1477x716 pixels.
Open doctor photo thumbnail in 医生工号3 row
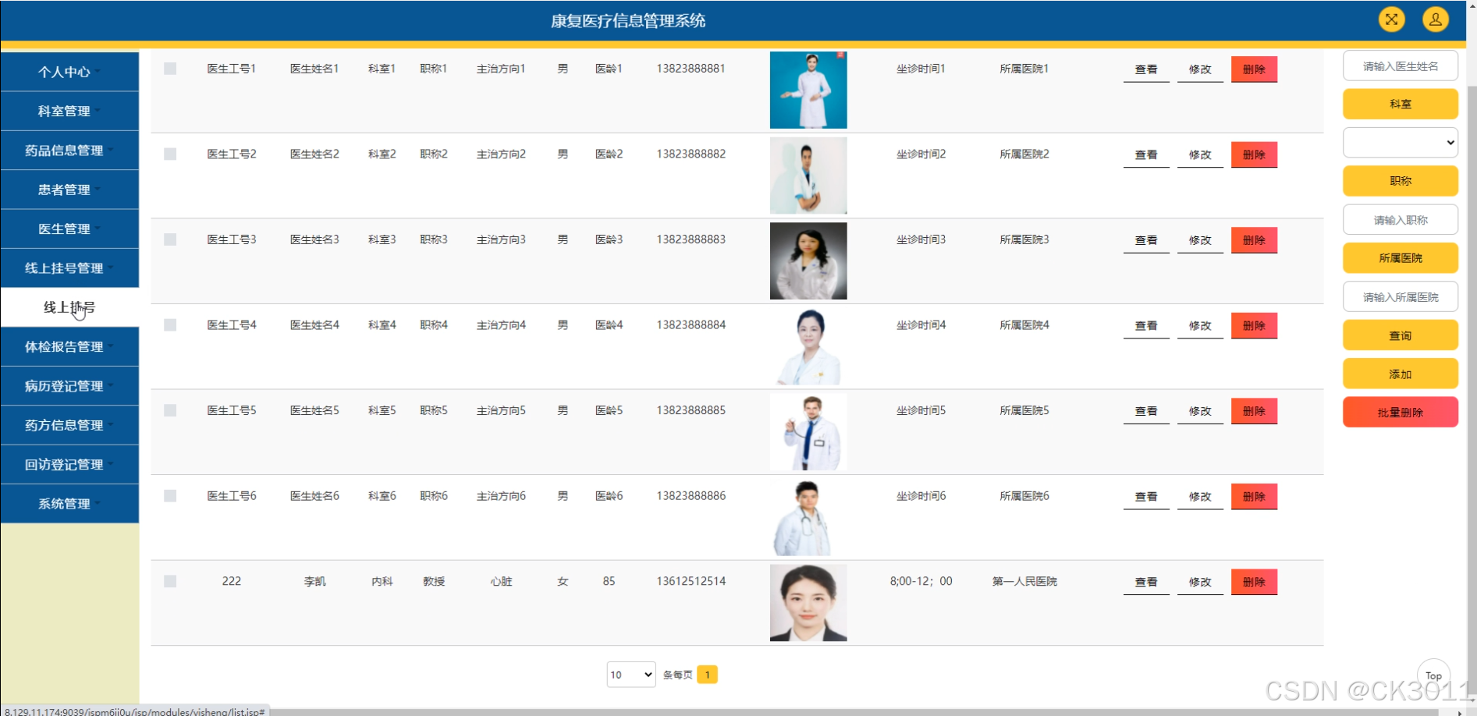point(808,261)
